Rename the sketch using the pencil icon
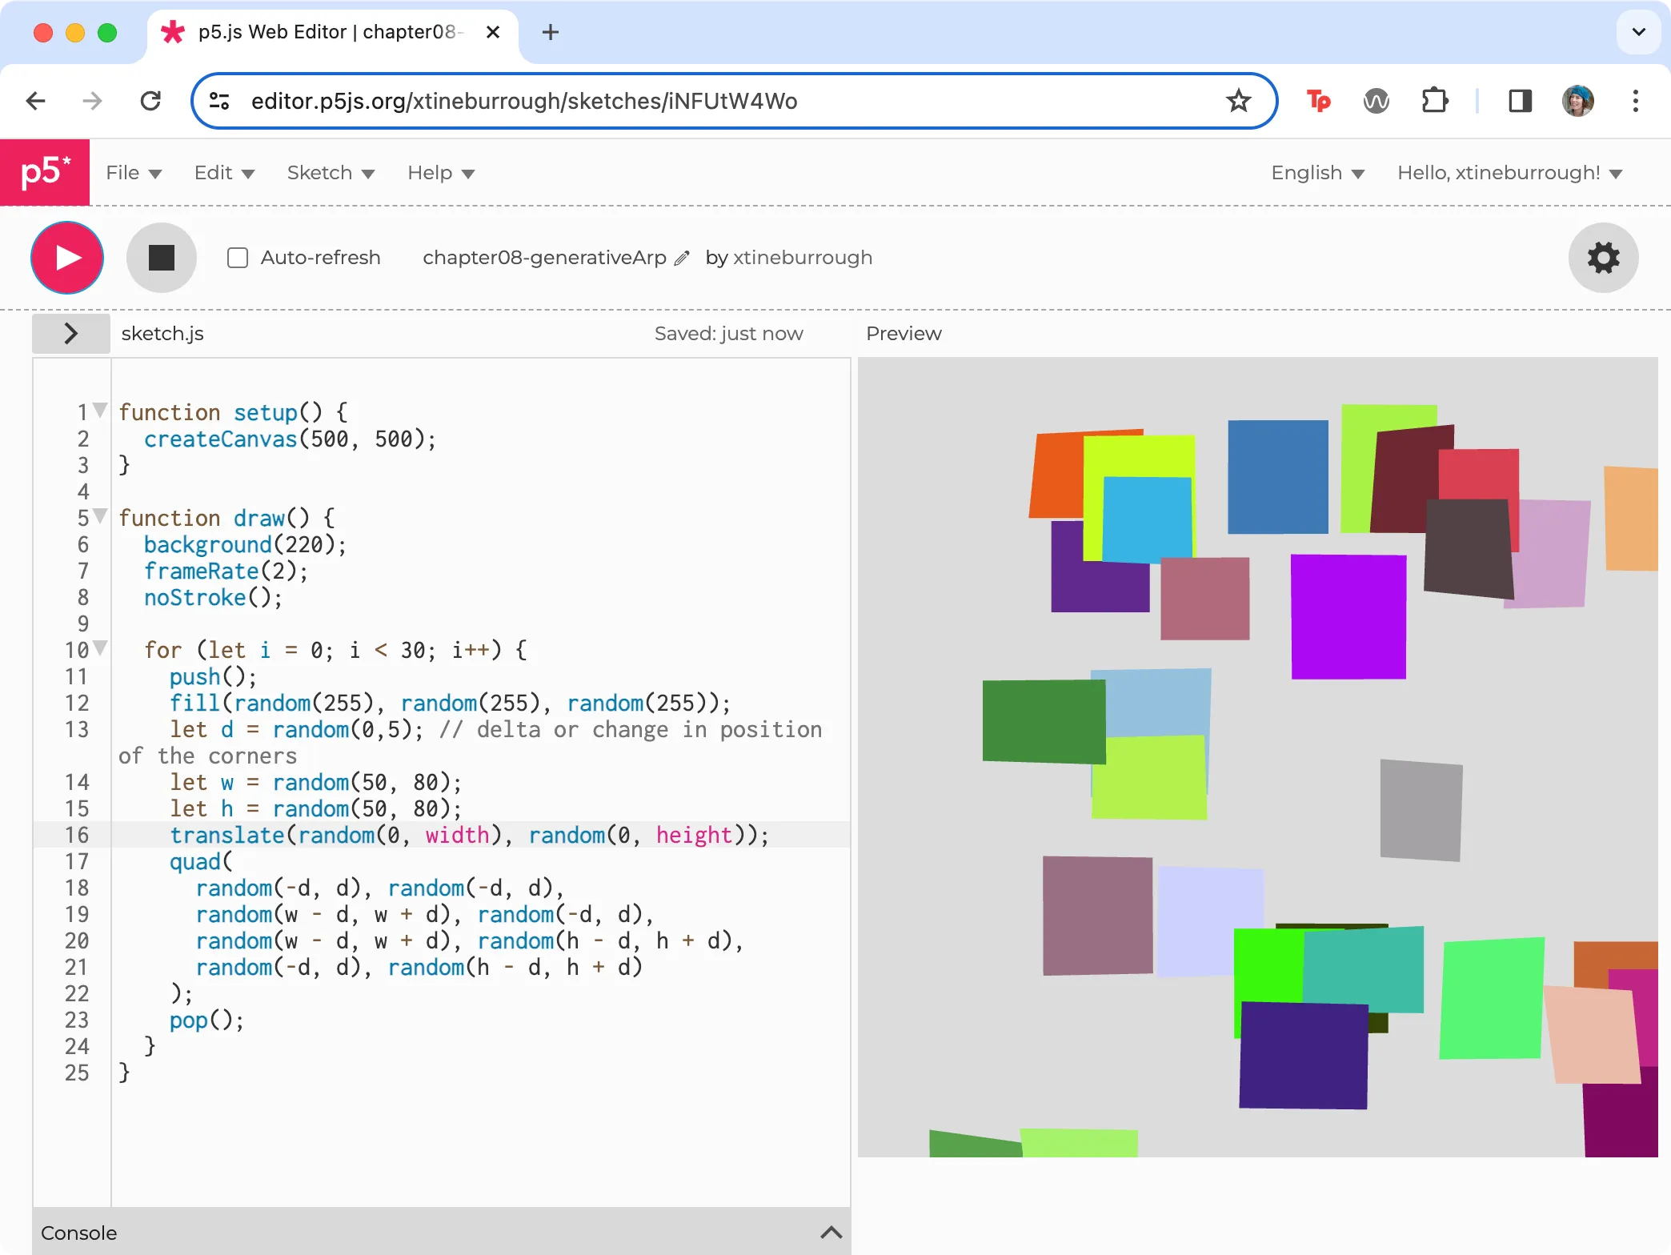1671x1255 pixels. [x=682, y=258]
